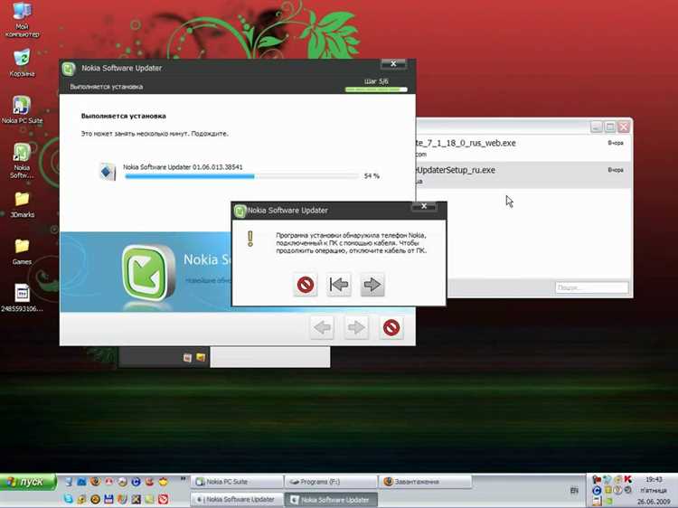Open the Recycle Bin desktop icon

click(x=22, y=63)
